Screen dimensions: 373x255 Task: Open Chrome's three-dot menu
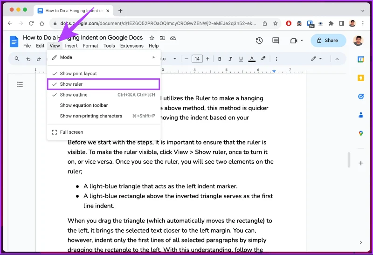click(x=363, y=23)
